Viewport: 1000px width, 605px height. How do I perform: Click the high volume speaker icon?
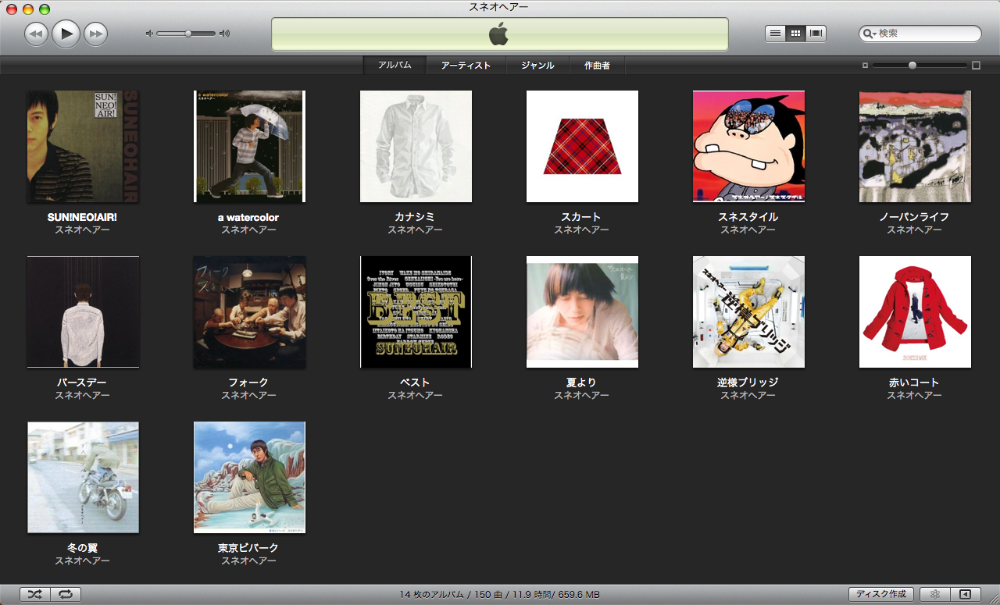(225, 34)
